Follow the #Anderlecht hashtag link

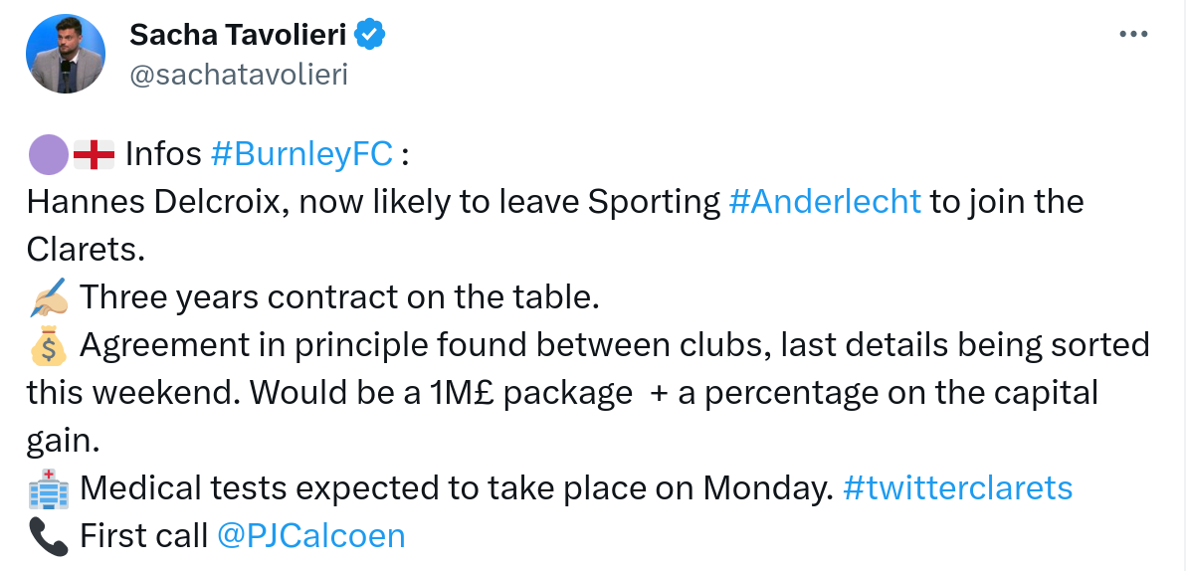click(825, 202)
